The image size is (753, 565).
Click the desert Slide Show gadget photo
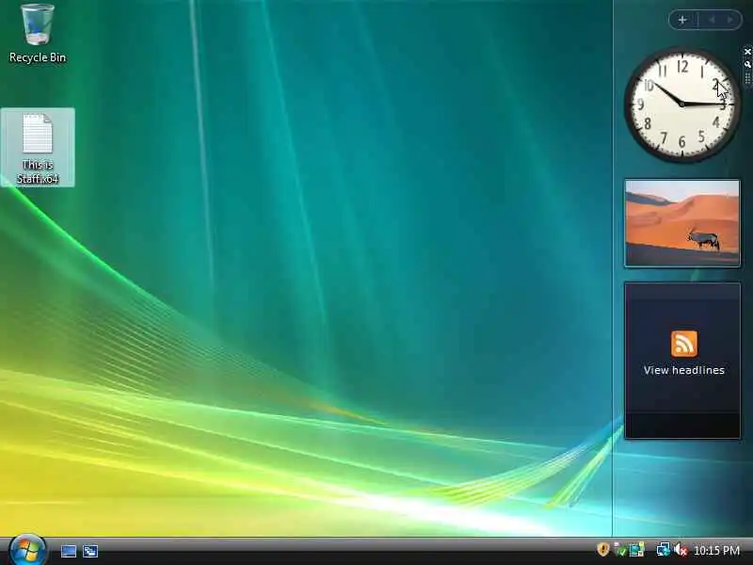(681, 223)
